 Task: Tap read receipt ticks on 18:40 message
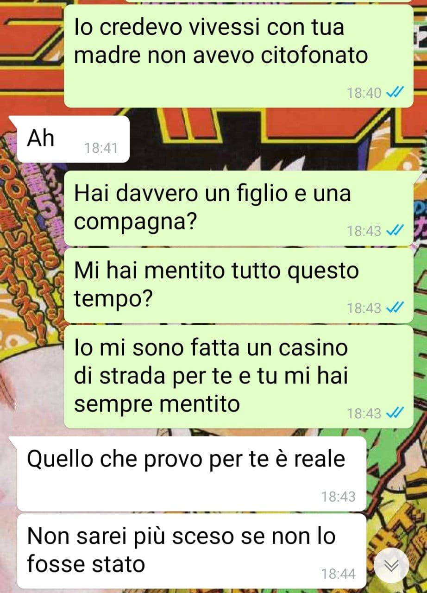[396, 93]
